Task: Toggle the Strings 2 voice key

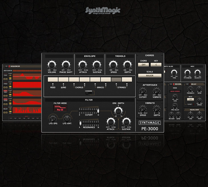Action: coord(127,79)
